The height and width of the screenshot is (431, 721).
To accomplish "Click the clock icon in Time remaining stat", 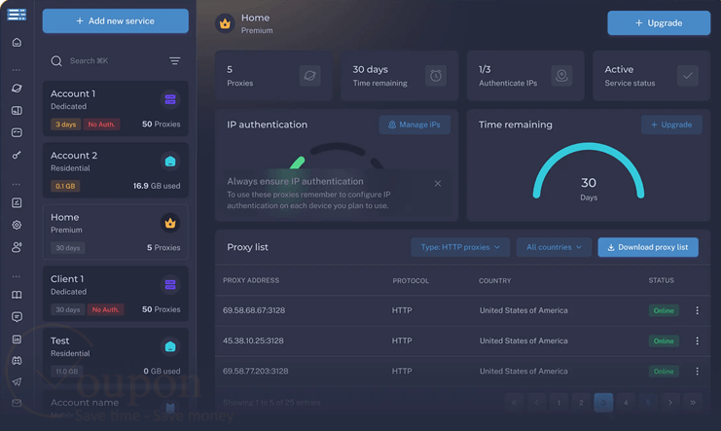I will [436, 76].
